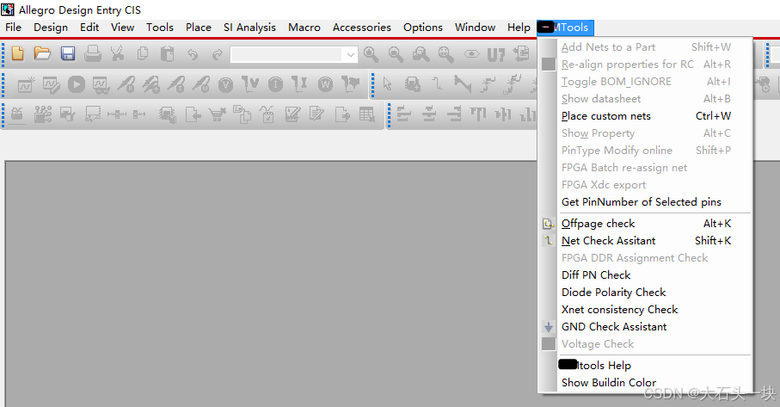Viewport: 780px width, 407px height.
Task: Open the Help menu
Action: pos(519,28)
